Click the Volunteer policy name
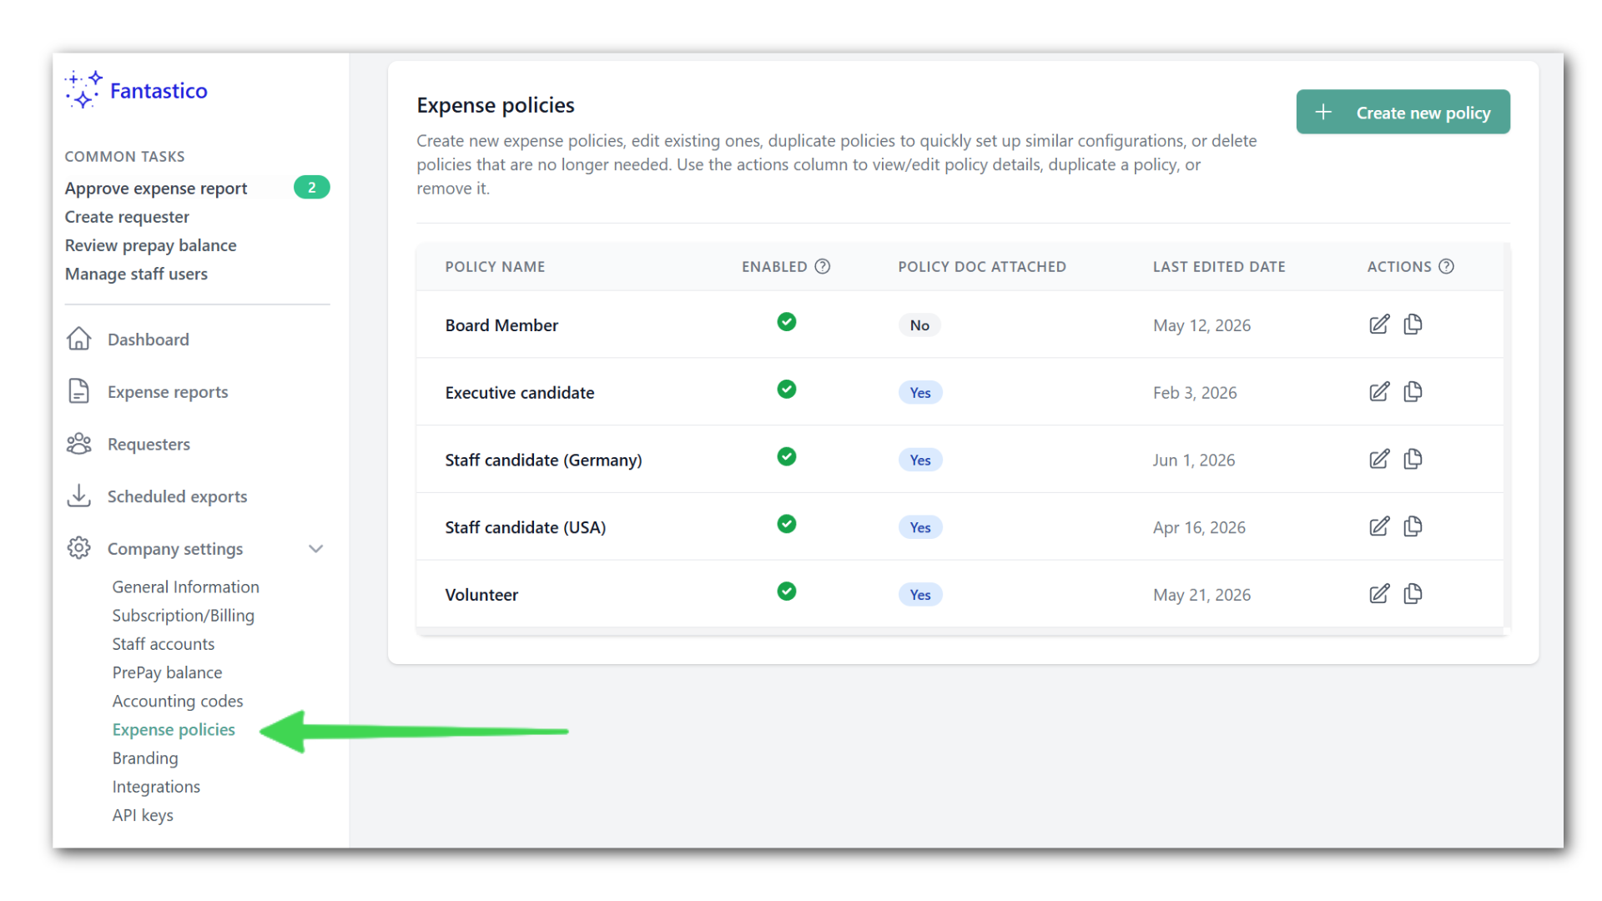Image resolution: width=1602 pixels, height=901 pixels. coord(481,595)
